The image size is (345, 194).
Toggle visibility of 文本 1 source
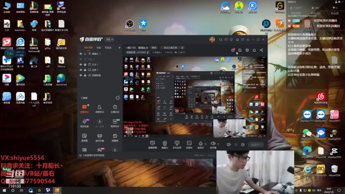(81, 64)
